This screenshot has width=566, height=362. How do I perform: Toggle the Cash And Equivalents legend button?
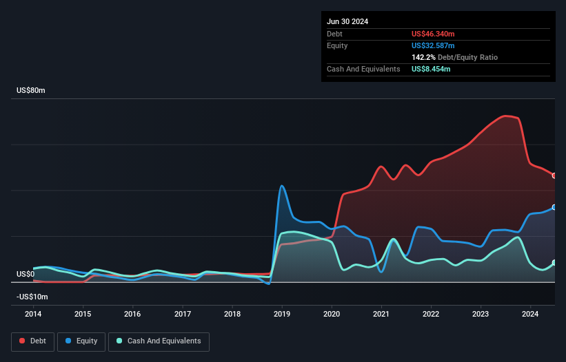[x=159, y=342]
